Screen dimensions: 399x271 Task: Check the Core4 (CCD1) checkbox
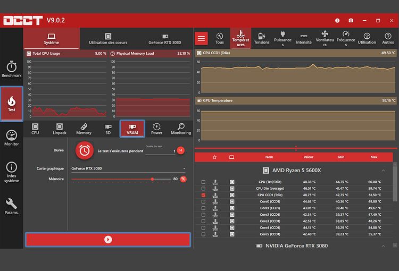(203, 228)
